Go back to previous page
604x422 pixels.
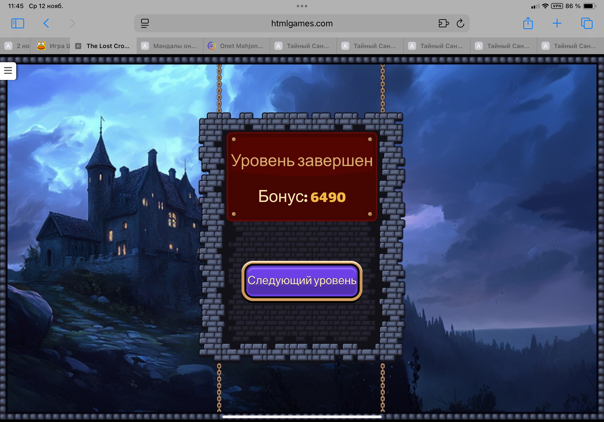tap(46, 24)
